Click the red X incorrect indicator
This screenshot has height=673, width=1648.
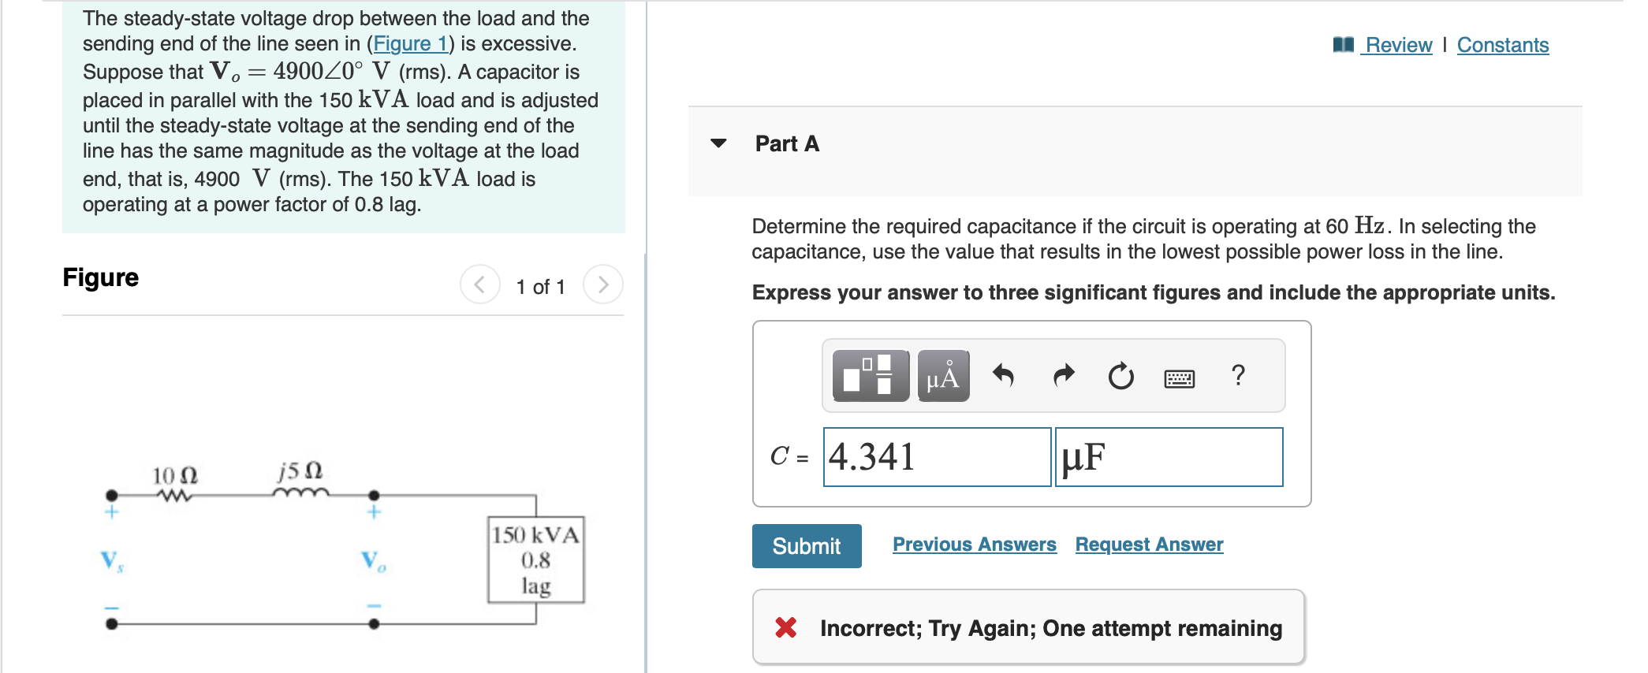pos(786,628)
